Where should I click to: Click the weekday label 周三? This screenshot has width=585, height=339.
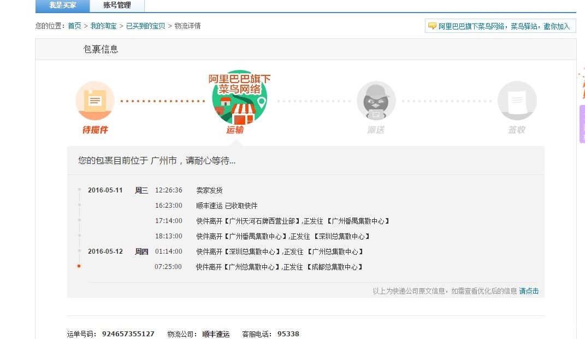(141, 190)
